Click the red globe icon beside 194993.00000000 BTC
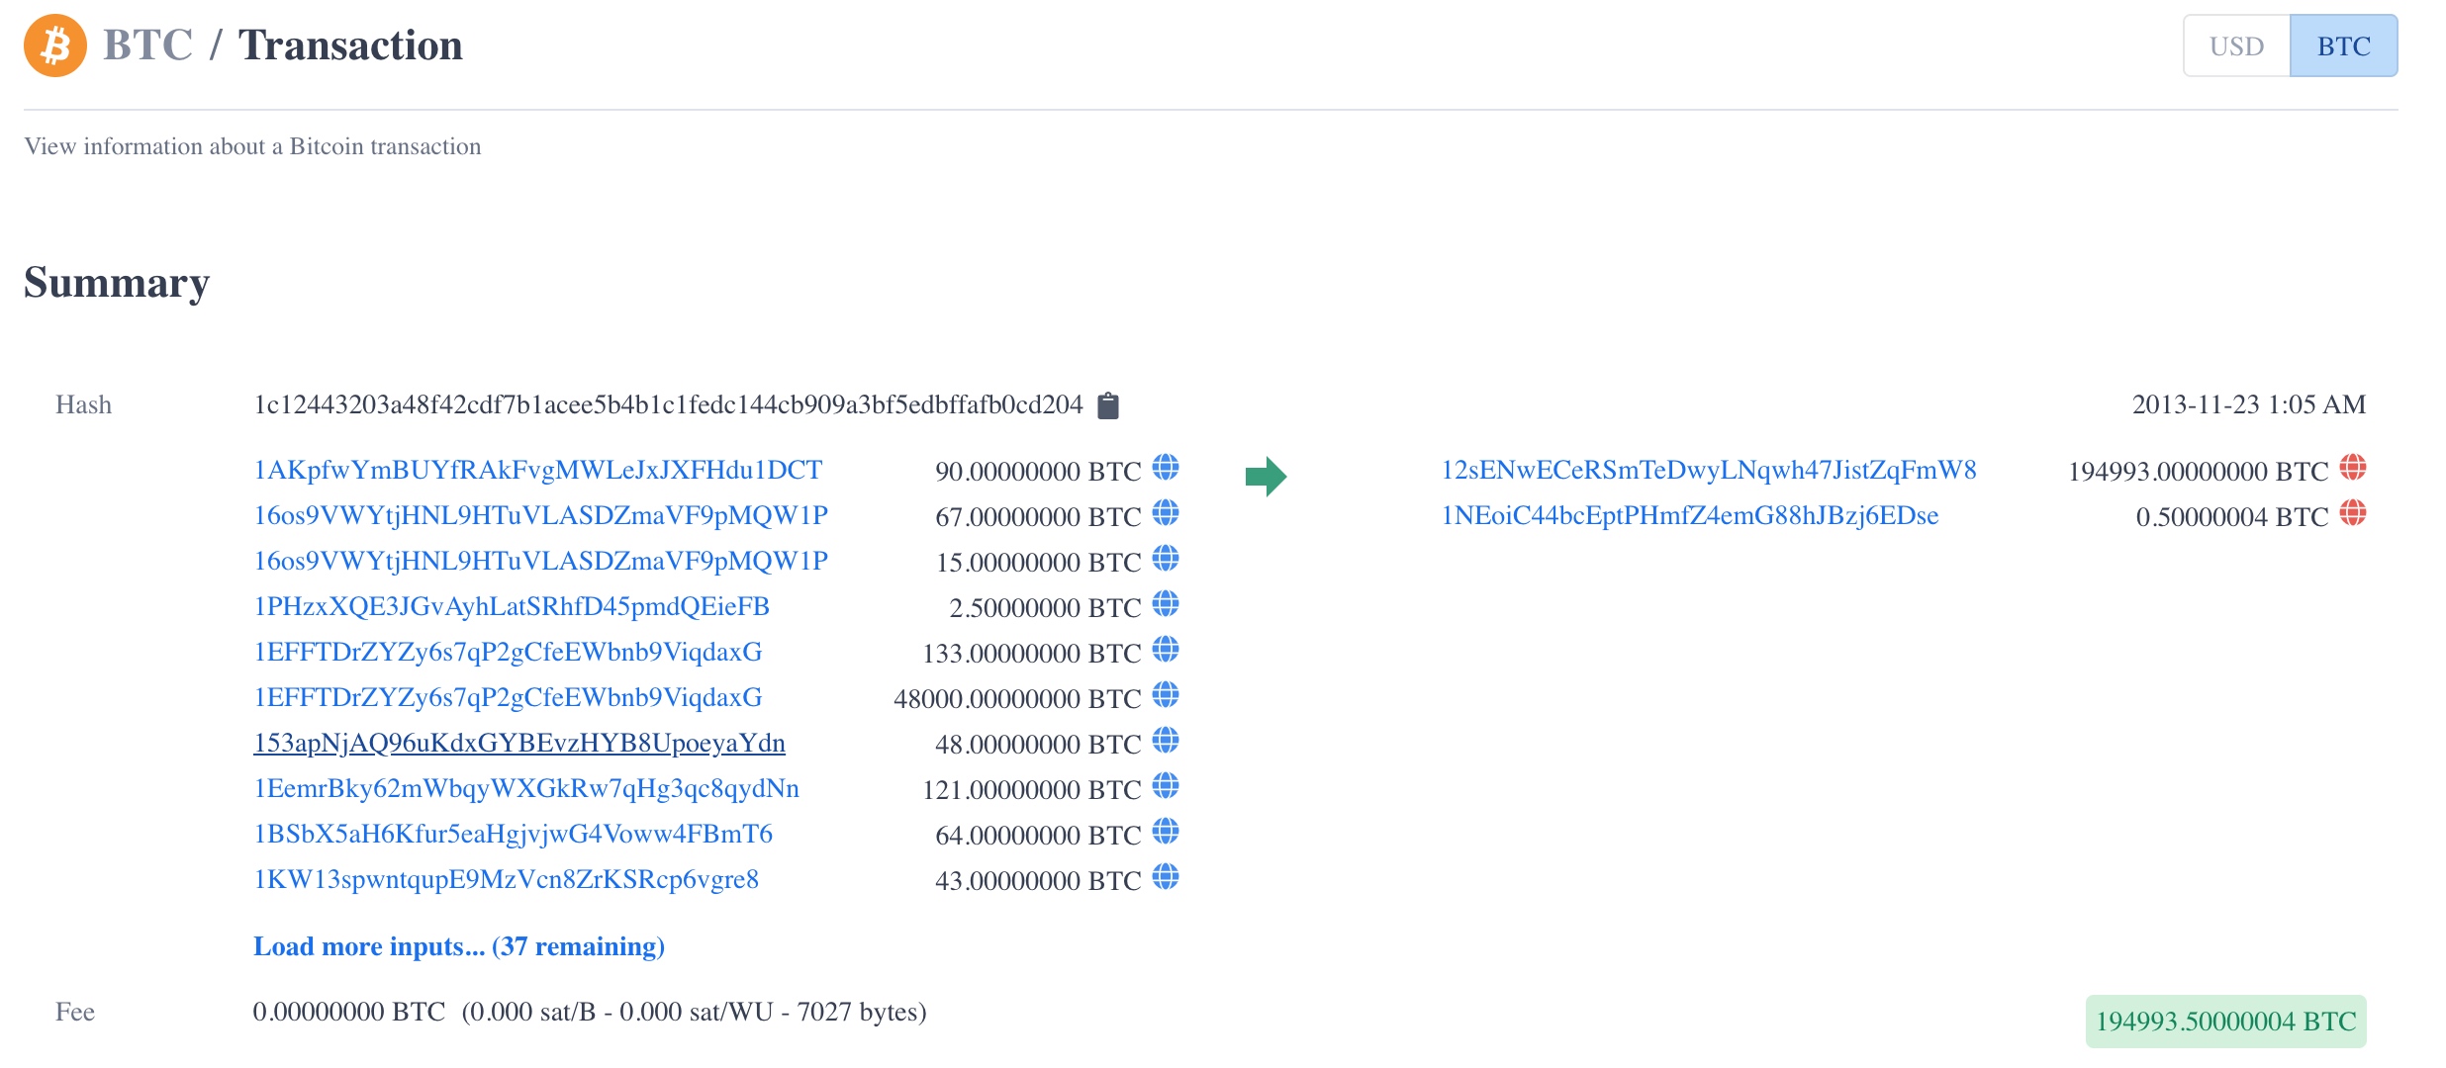The width and height of the screenshot is (2446, 1068). click(2352, 467)
